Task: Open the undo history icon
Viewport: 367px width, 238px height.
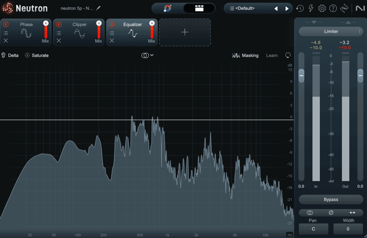Action: (300, 8)
